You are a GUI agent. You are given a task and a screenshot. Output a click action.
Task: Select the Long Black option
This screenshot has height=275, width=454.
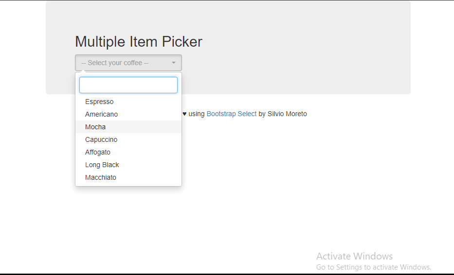pos(128,165)
